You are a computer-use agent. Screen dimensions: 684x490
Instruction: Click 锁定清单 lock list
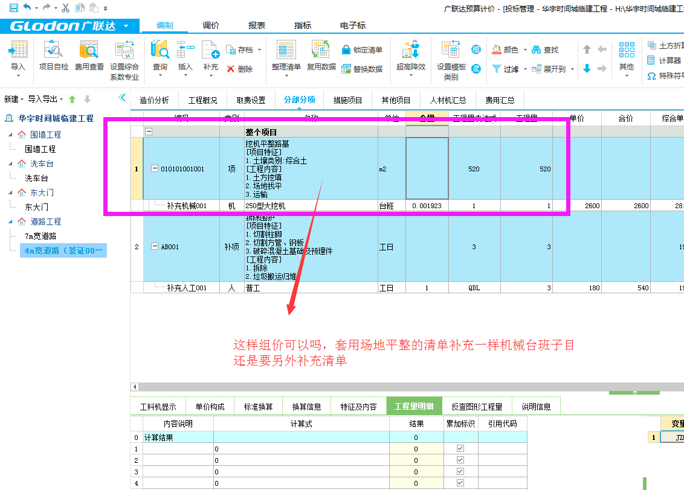click(362, 49)
